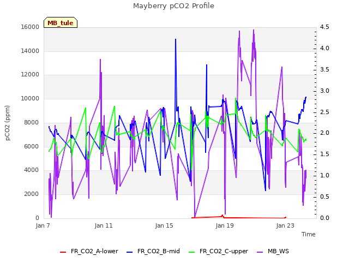This screenshot has height=262, width=349.
Task: Select the FR_CO2_B-mid legend label
Action: 159,251
